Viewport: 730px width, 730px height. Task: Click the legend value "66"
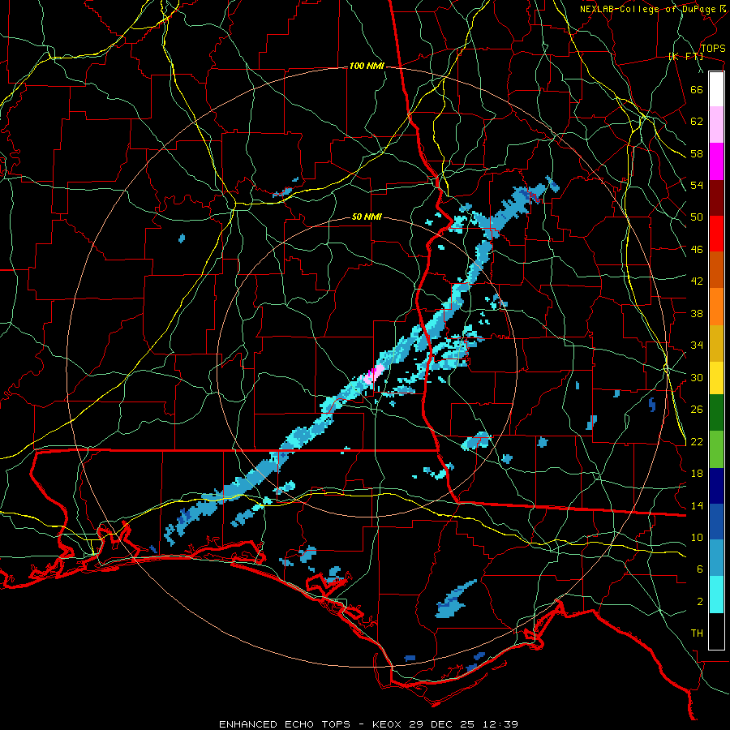click(x=697, y=89)
